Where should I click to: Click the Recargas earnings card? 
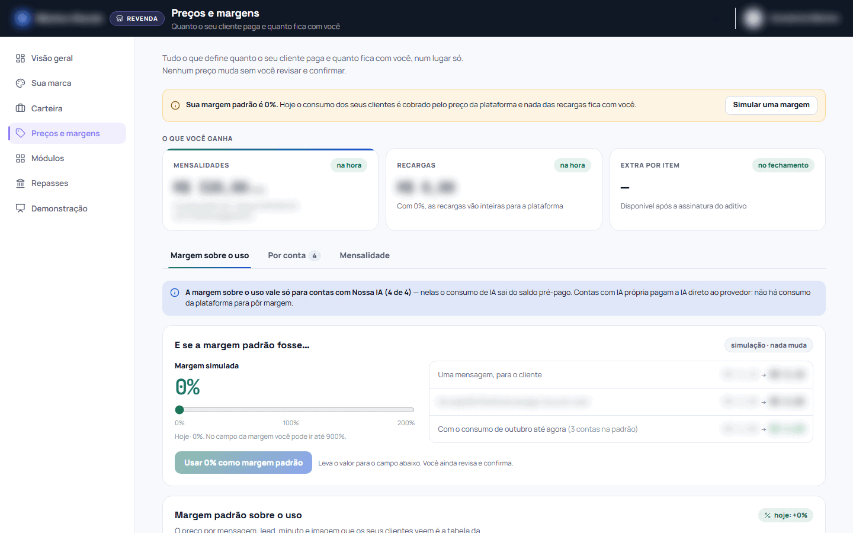[x=494, y=190]
